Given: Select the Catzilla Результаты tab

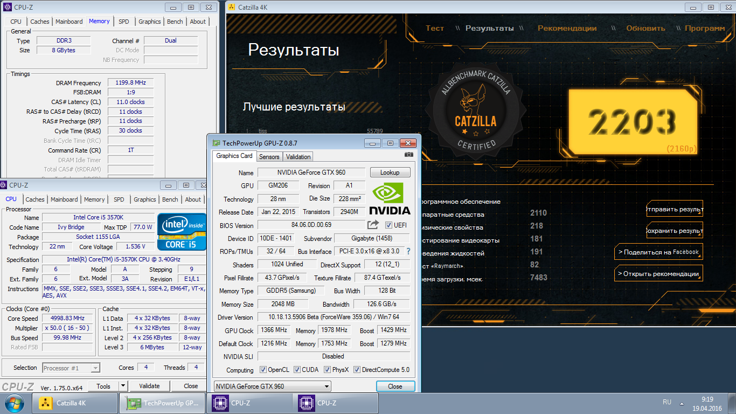Looking at the screenshot, I should tap(490, 28).
